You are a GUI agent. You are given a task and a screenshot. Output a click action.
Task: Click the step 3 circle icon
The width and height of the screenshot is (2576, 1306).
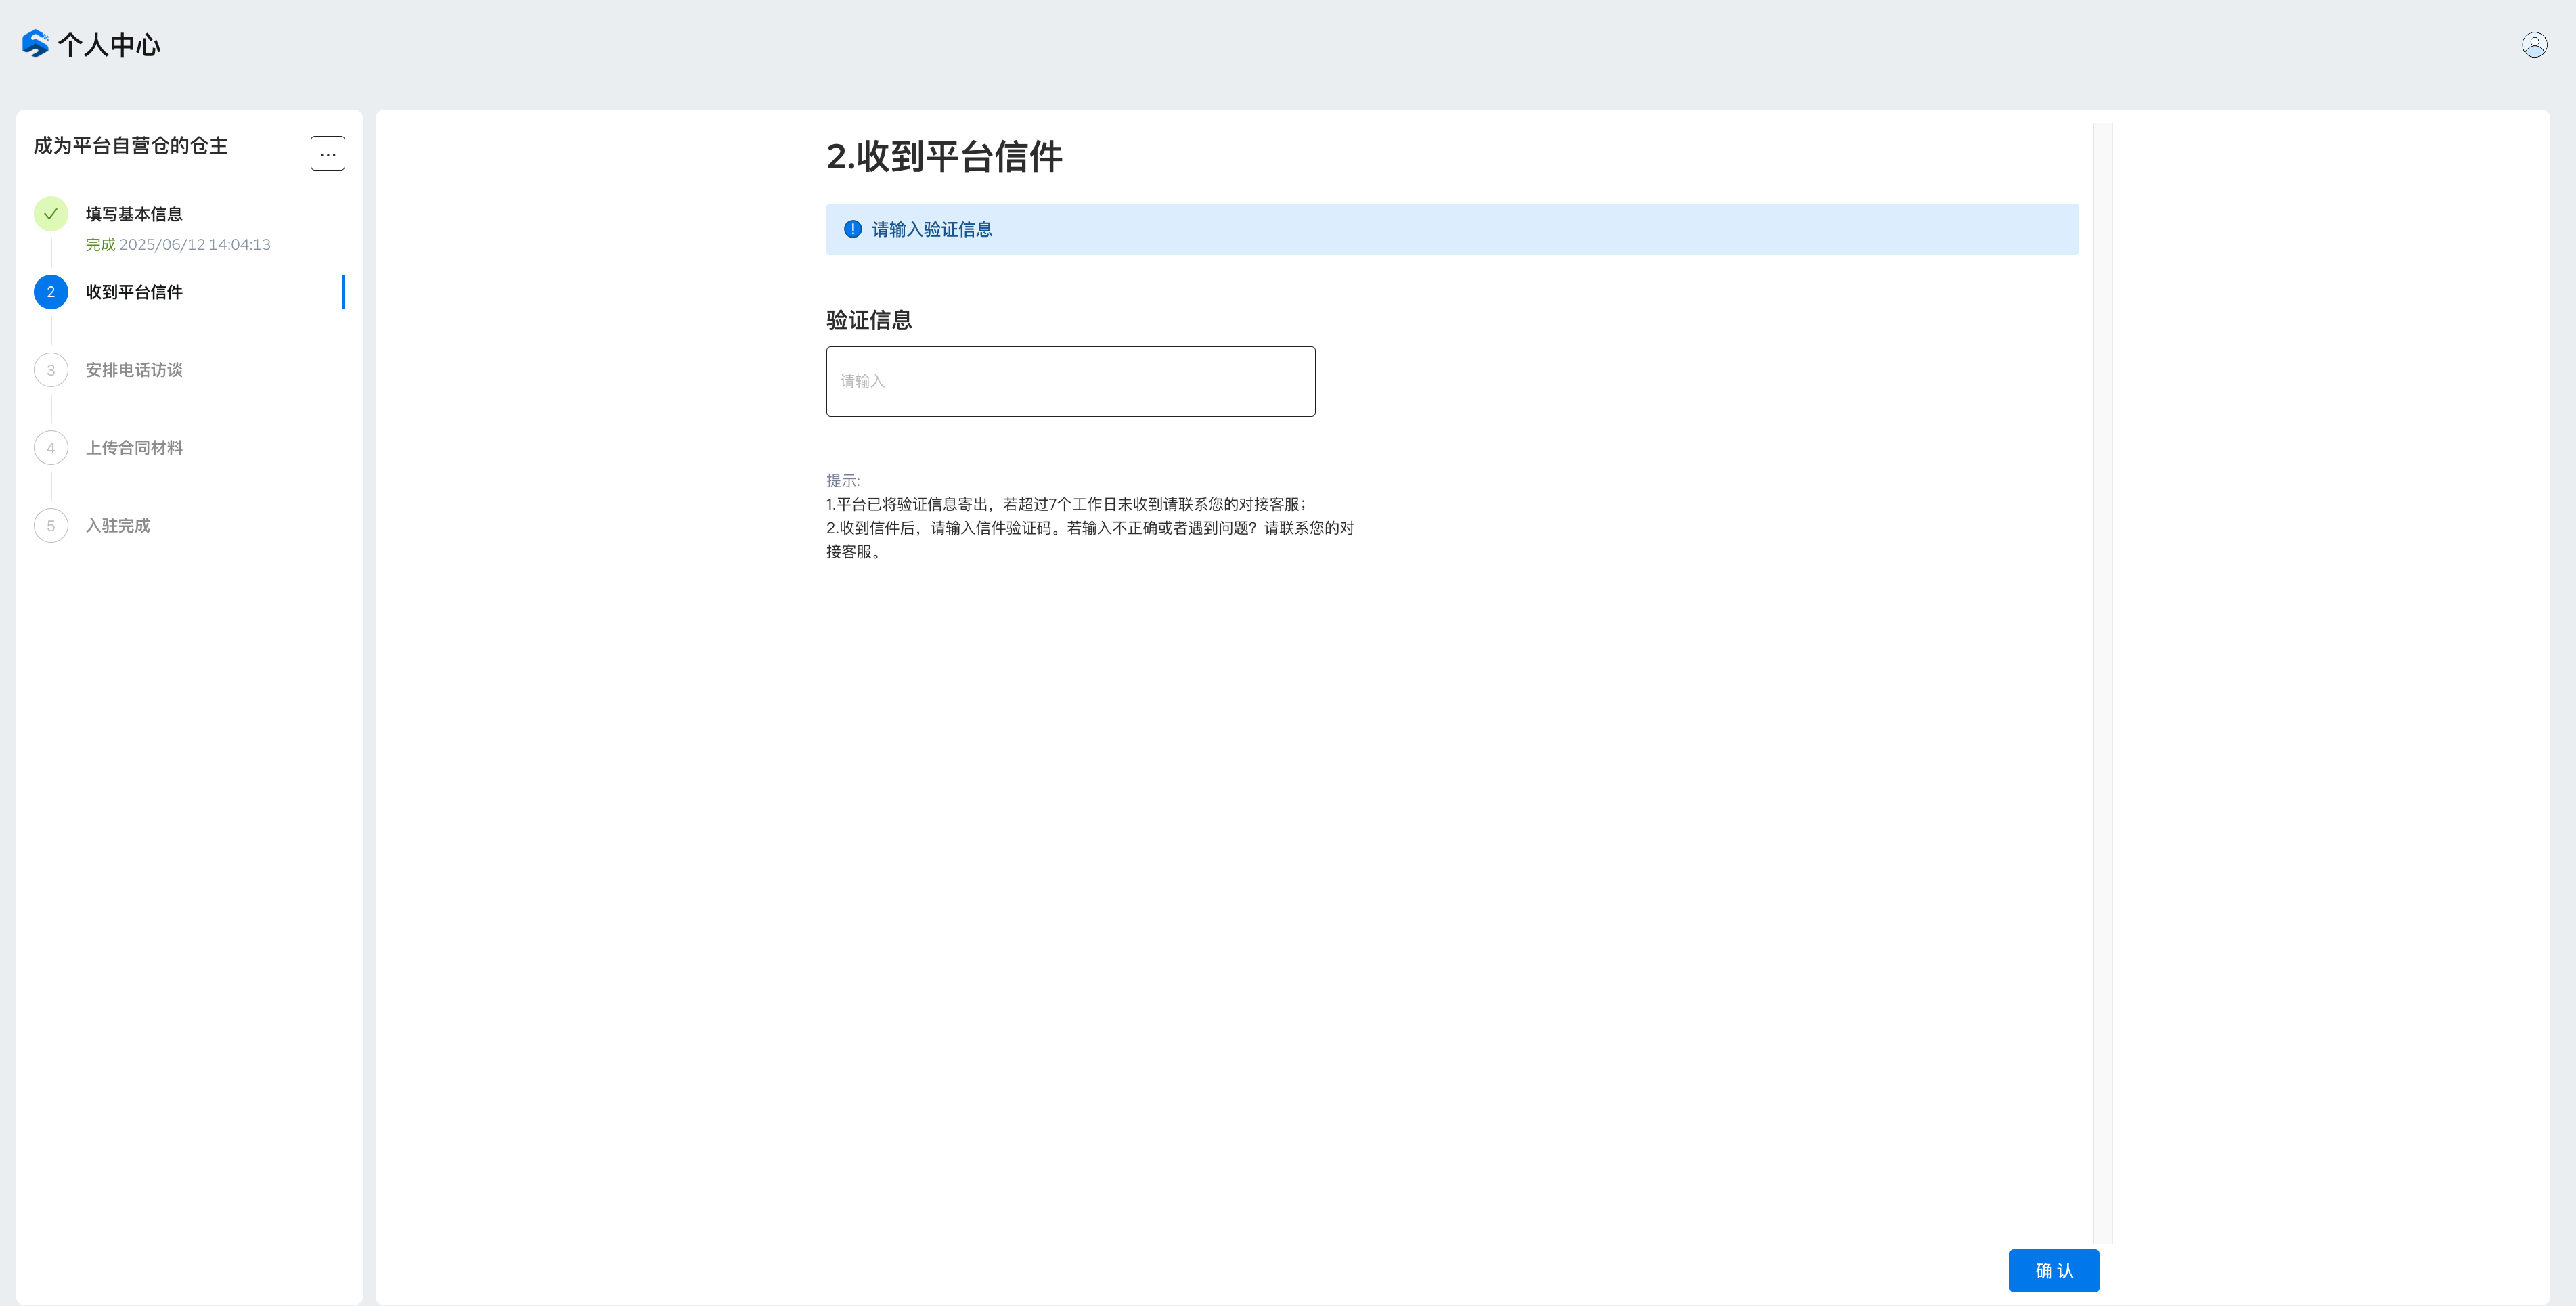(x=51, y=370)
